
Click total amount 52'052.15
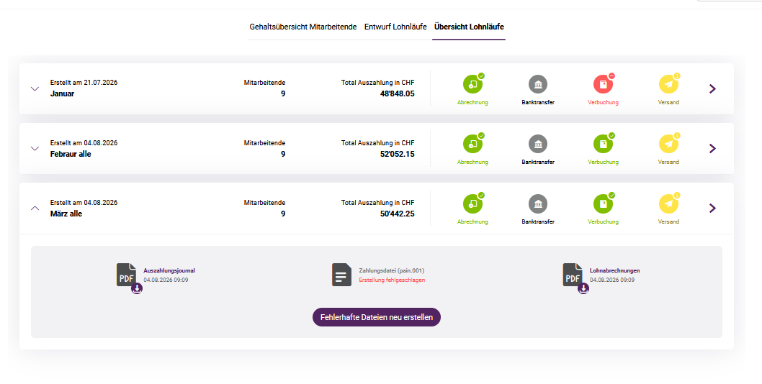point(398,154)
